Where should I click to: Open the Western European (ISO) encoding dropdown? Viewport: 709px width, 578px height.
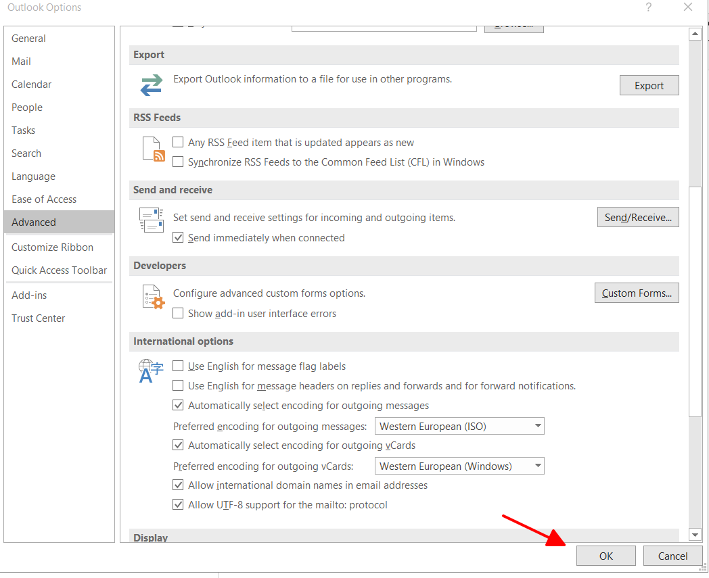point(459,426)
